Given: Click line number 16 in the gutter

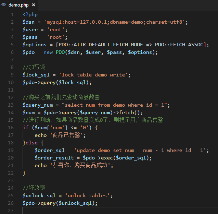Looking at the screenshot, I should [12, 128].
